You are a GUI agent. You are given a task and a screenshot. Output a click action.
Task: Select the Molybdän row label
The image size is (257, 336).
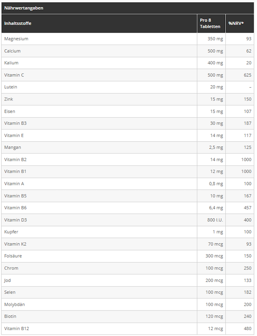point(14,304)
